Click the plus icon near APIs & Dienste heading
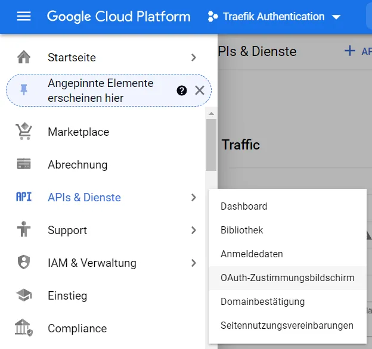Viewport: 372px width, 349px height. [x=350, y=51]
